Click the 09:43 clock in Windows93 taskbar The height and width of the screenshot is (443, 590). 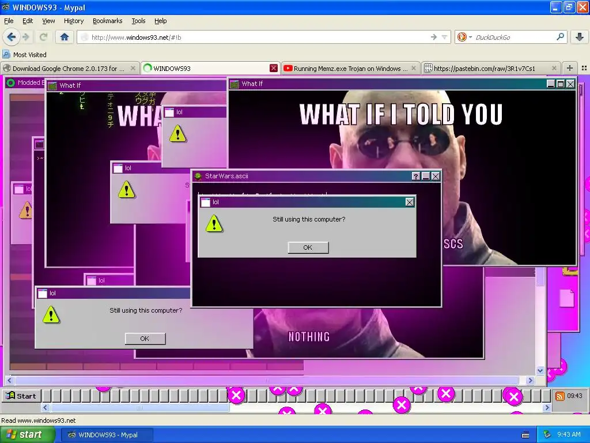(574, 396)
